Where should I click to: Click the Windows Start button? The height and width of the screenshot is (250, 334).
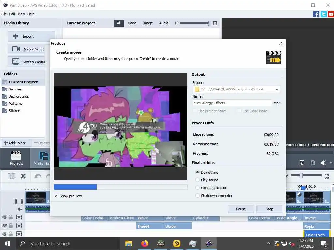pos(8,243)
